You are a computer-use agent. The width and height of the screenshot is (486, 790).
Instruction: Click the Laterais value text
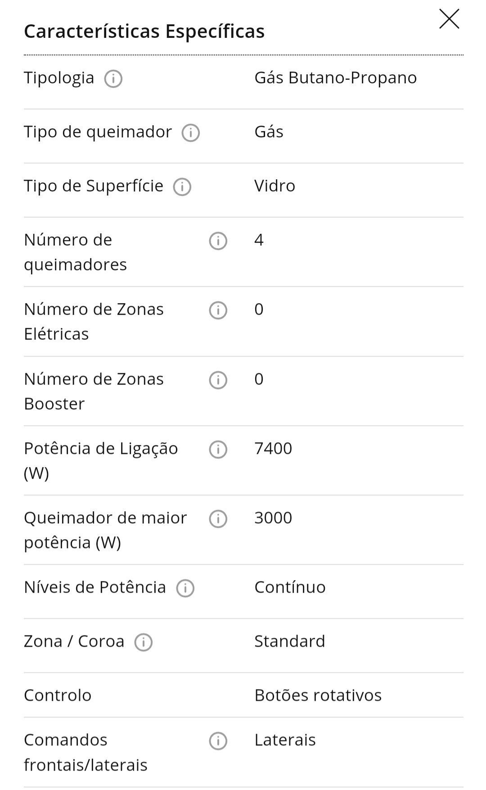point(285,740)
